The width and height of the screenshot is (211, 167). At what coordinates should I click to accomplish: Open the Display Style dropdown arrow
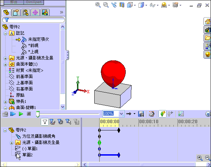146,6
